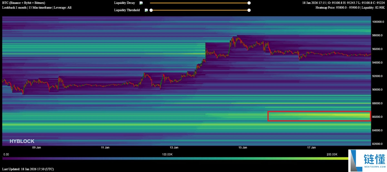Viewport: 387px width, 172px height.
Task: Click the Last Updated timestamp text
Action: [28, 169]
